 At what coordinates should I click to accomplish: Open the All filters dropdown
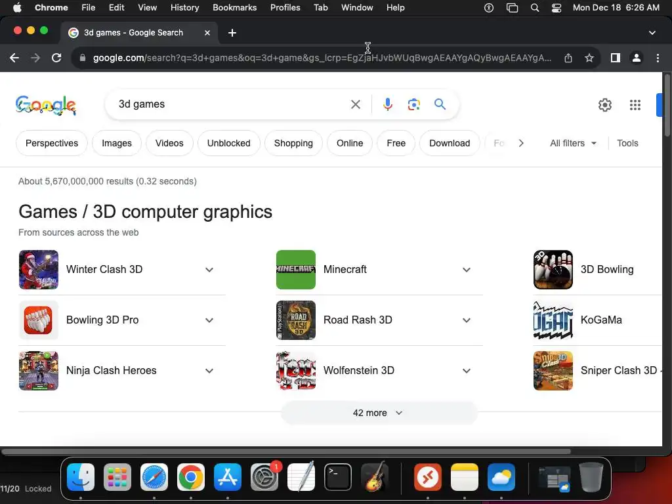(x=573, y=143)
